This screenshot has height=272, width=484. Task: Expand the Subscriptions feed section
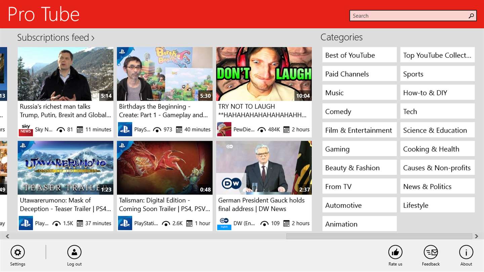tap(56, 37)
